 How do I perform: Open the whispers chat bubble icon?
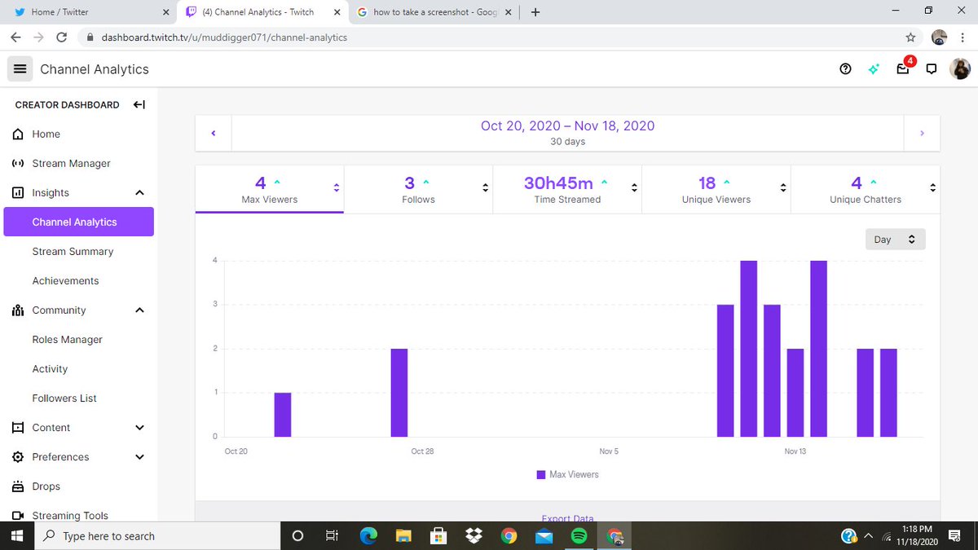click(932, 69)
